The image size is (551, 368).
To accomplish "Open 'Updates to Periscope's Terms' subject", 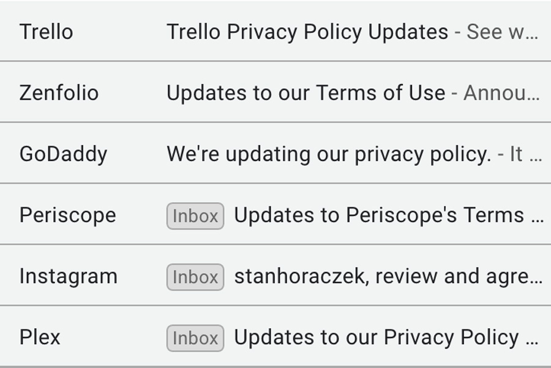I will 379,215.
